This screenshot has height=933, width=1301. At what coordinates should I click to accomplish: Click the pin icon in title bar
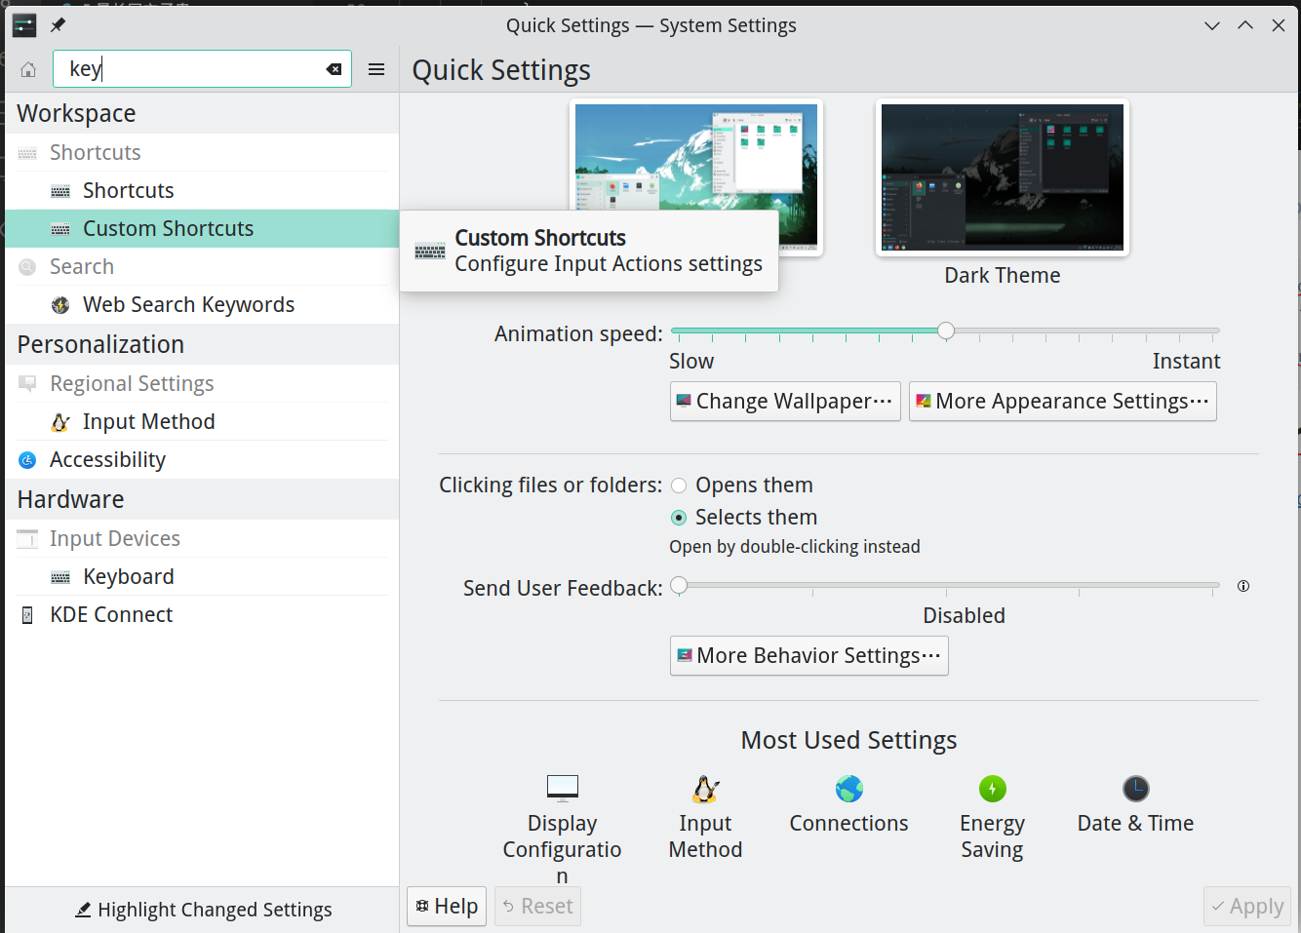tap(59, 25)
